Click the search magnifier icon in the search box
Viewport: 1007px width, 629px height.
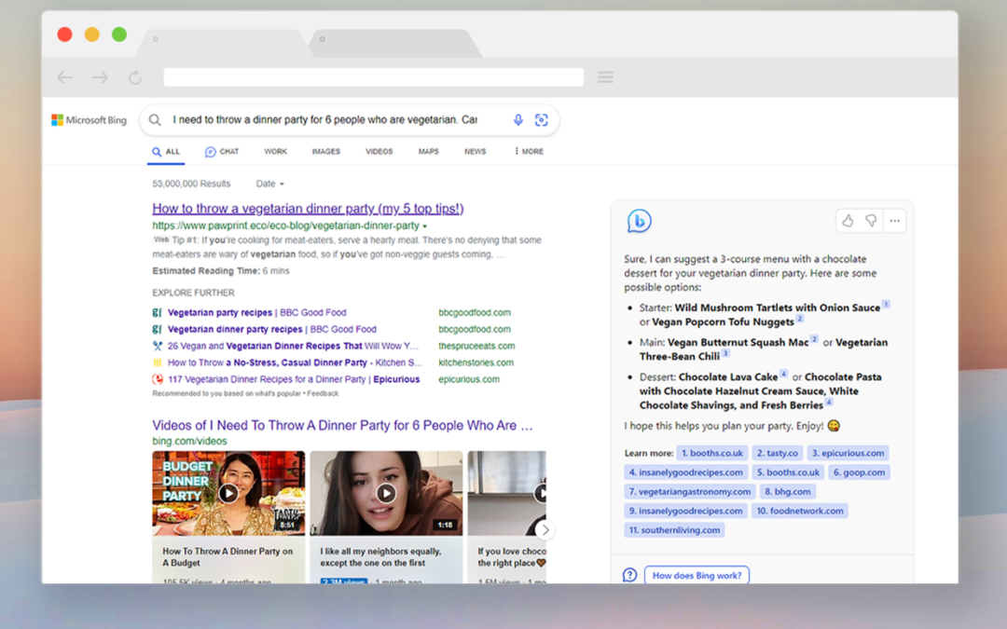[x=155, y=120]
